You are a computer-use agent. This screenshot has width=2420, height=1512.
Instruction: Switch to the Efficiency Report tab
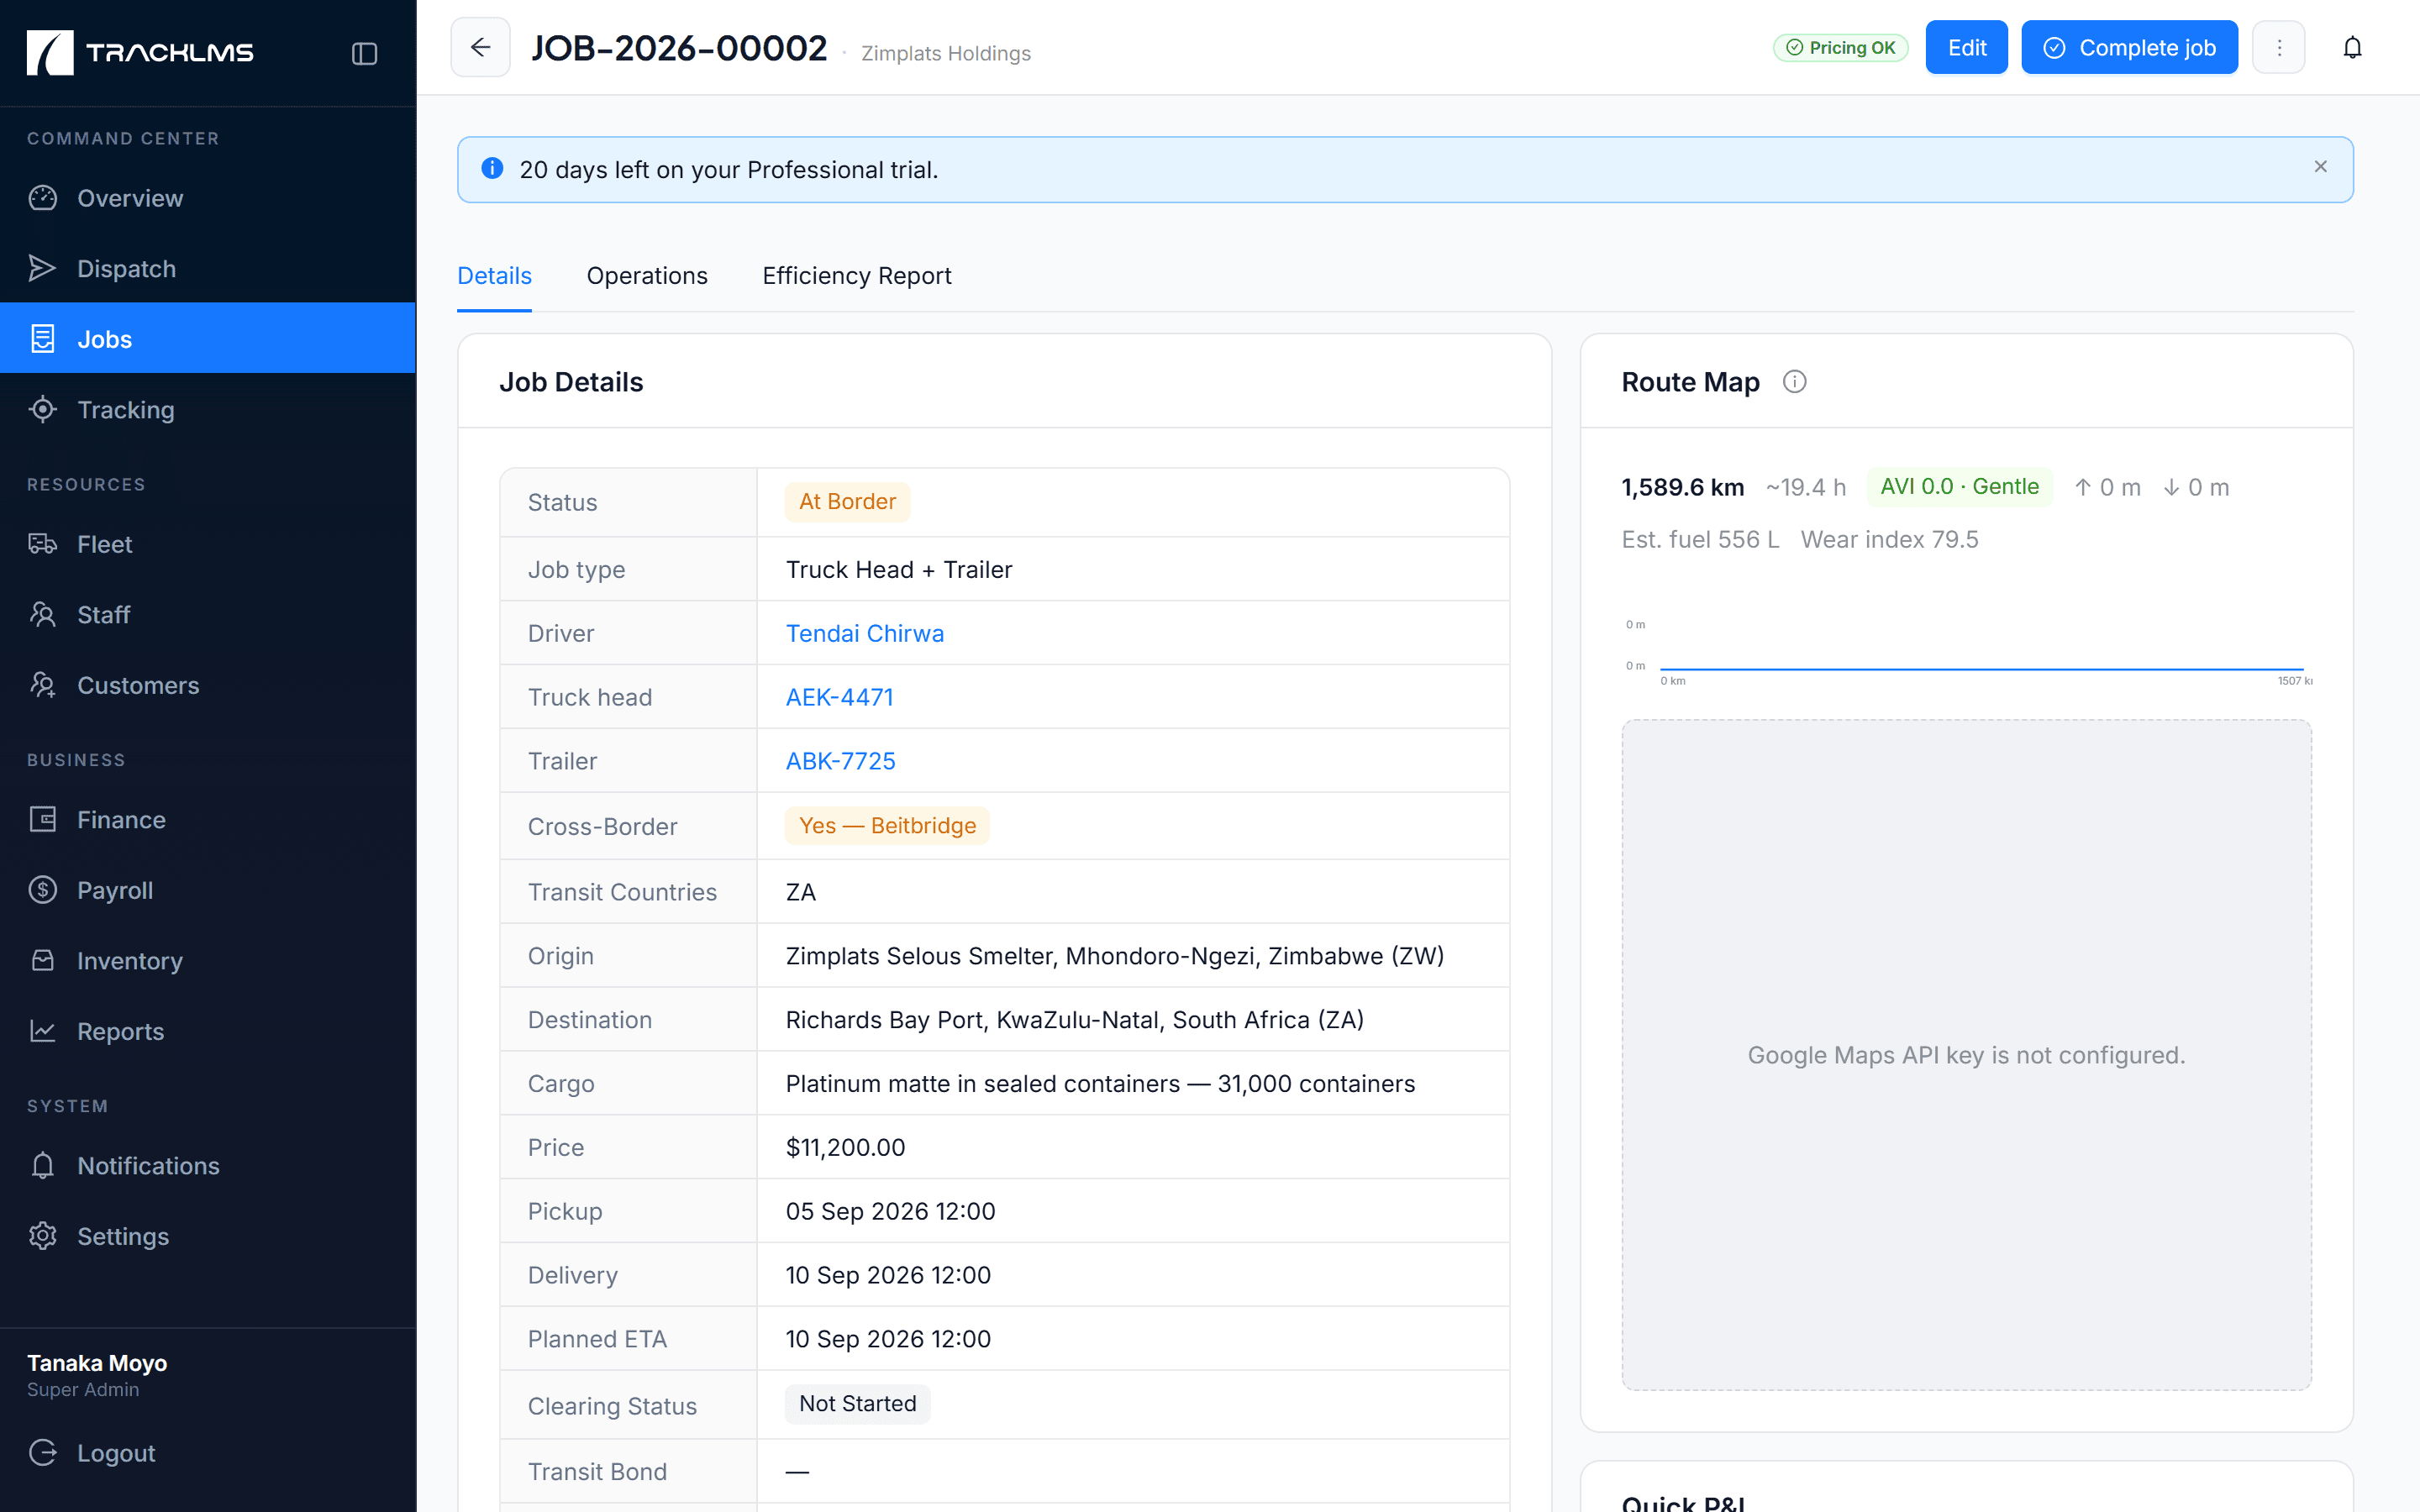(857, 276)
